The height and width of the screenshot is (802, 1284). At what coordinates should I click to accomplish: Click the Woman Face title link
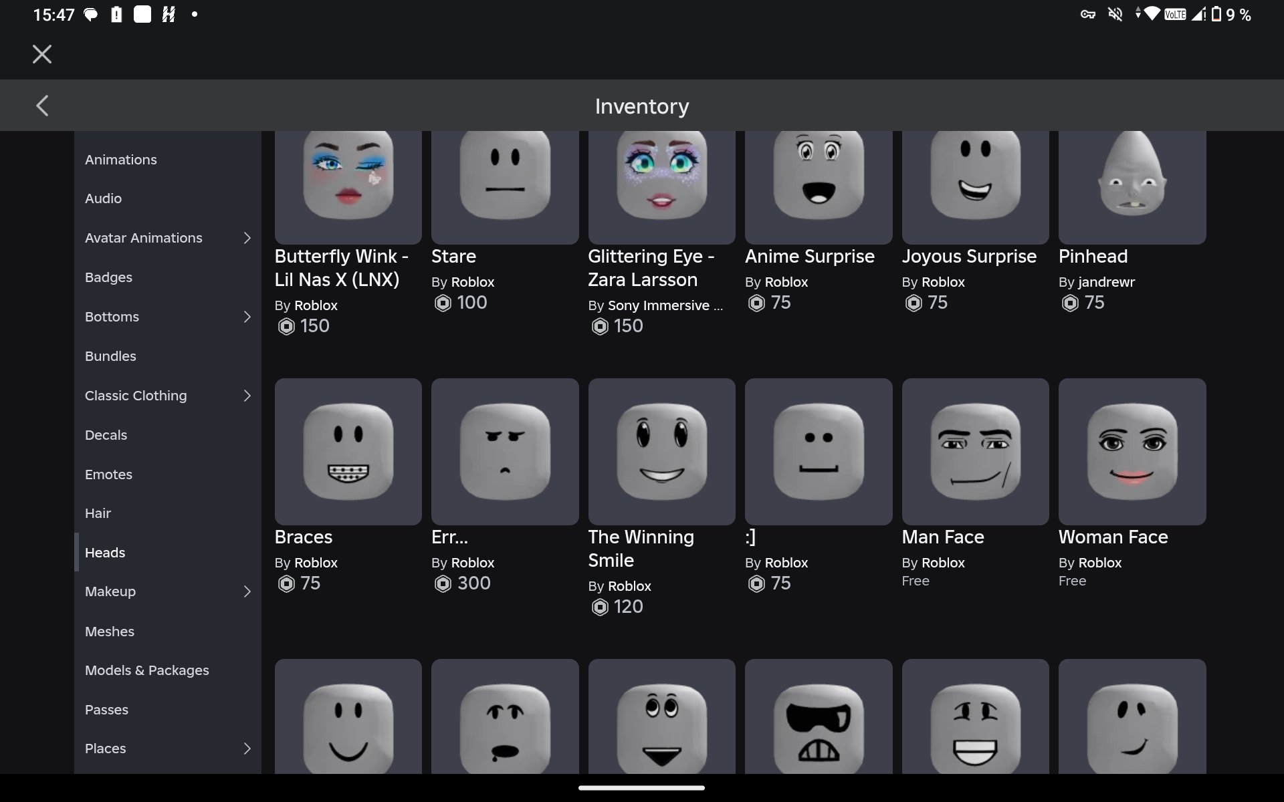click(x=1113, y=537)
